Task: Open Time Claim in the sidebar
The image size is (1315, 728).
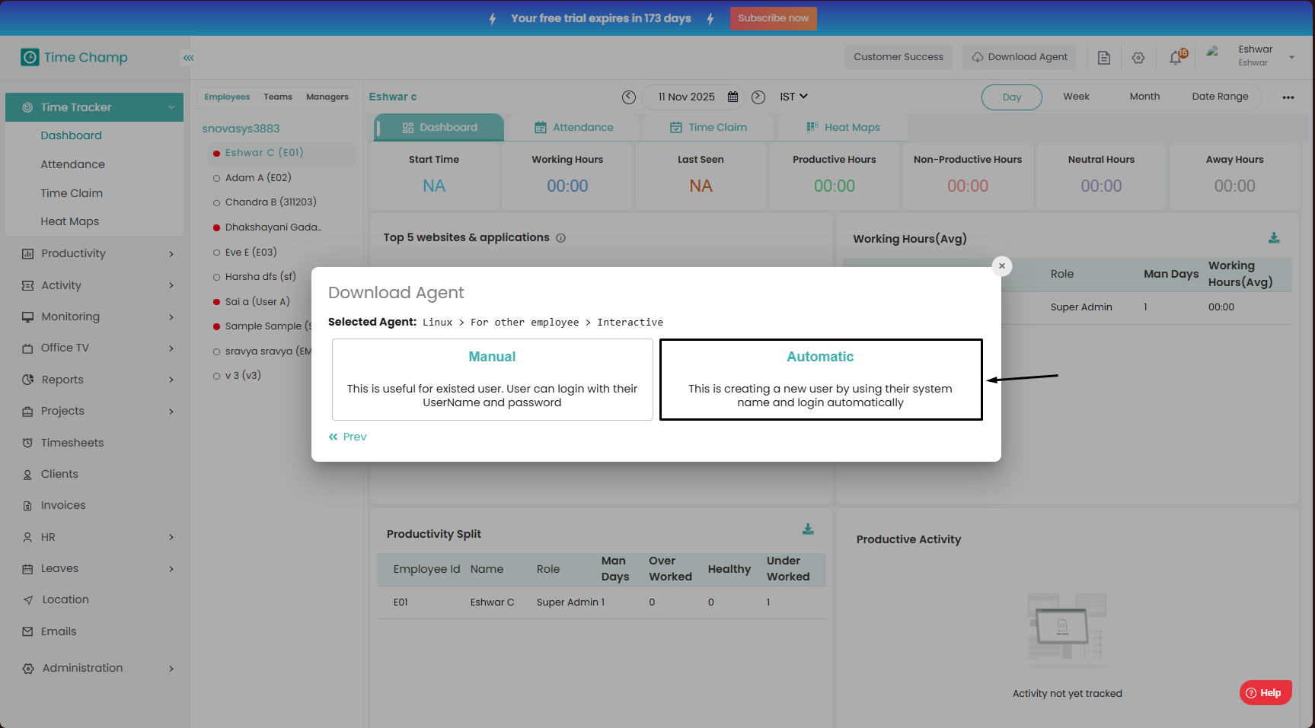Action: click(x=72, y=193)
